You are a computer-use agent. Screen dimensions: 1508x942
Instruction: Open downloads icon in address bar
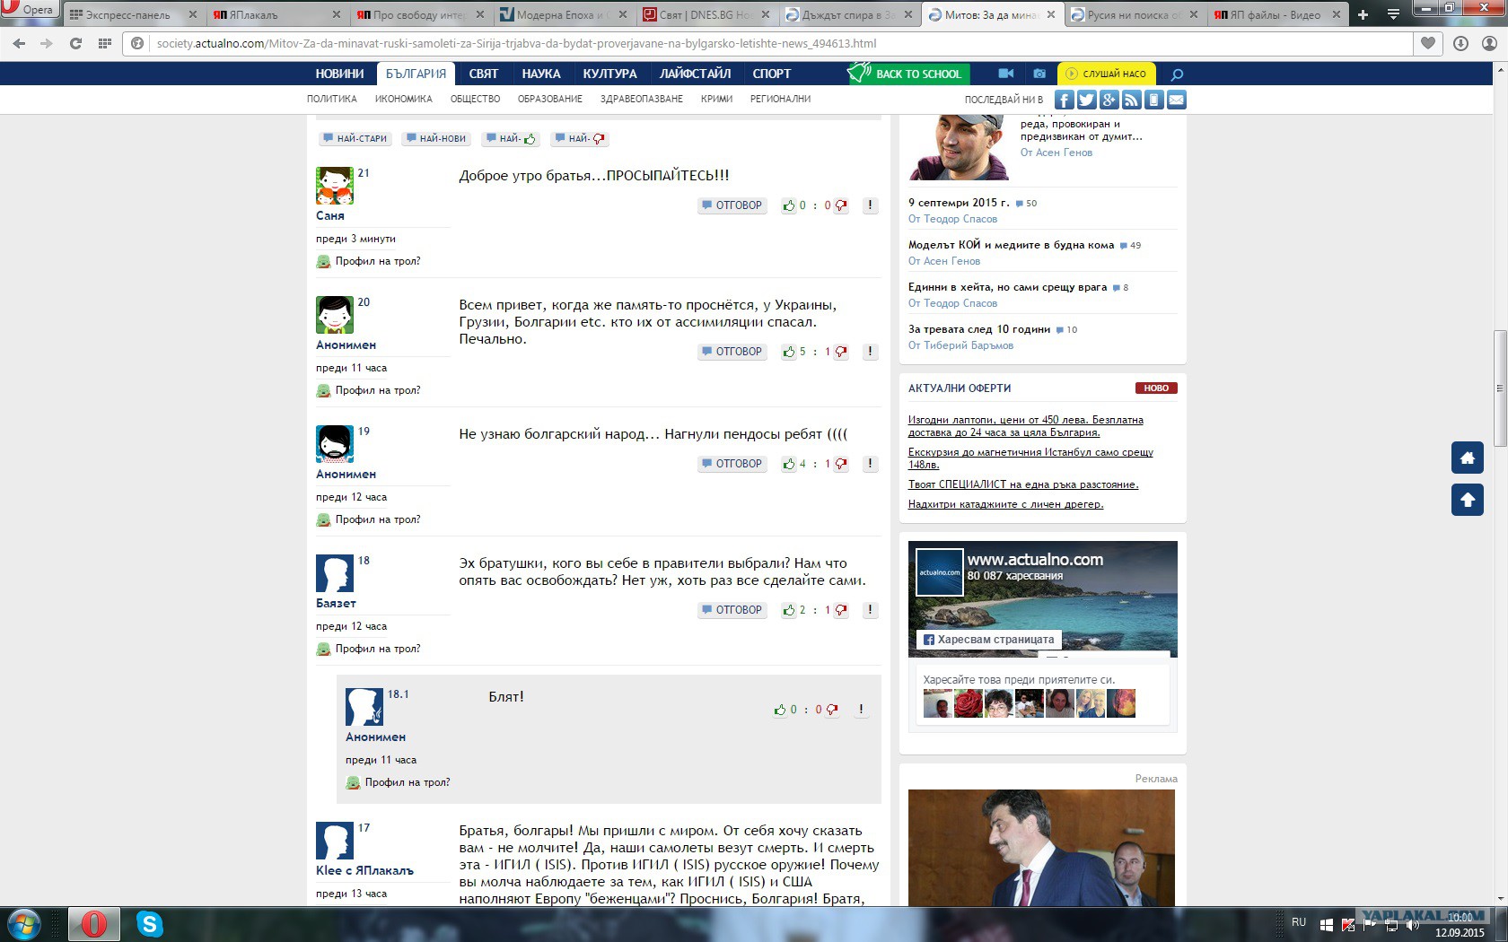pyautogui.click(x=1460, y=43)
